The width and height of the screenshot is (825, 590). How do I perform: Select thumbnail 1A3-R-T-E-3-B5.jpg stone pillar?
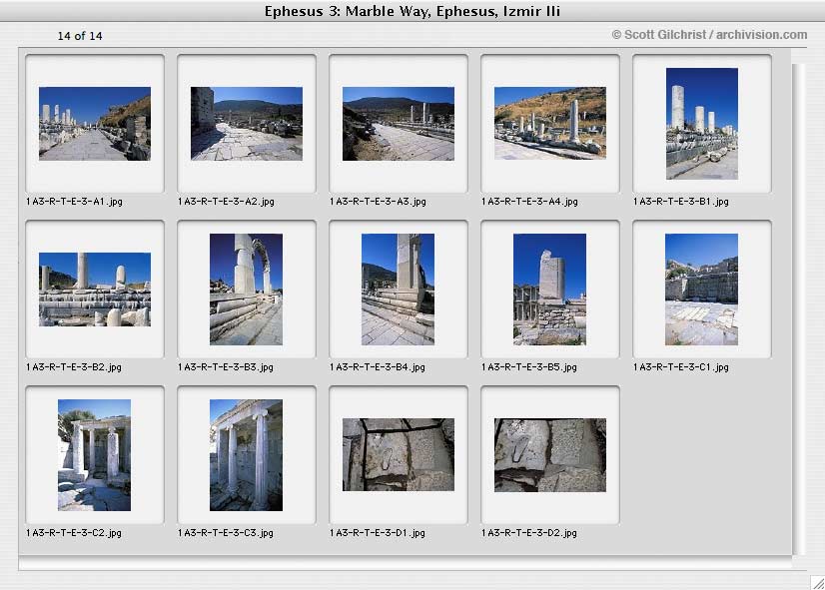[549, 290]
